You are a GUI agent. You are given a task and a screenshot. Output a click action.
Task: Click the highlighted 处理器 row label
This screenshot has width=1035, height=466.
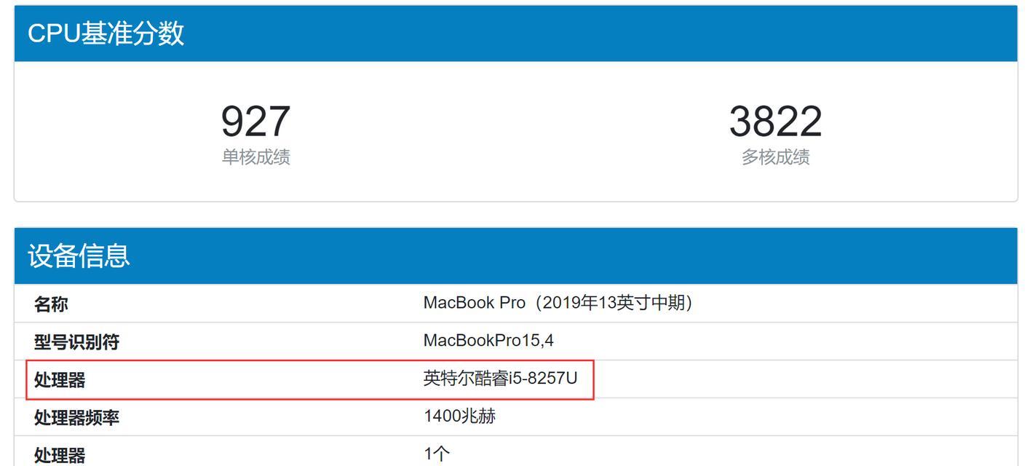click(x=60, y=379)
